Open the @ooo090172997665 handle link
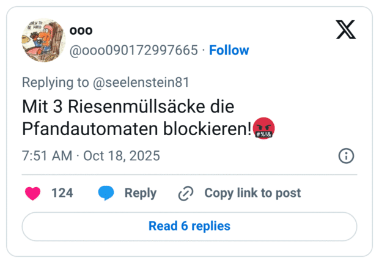 pos(134,50)
